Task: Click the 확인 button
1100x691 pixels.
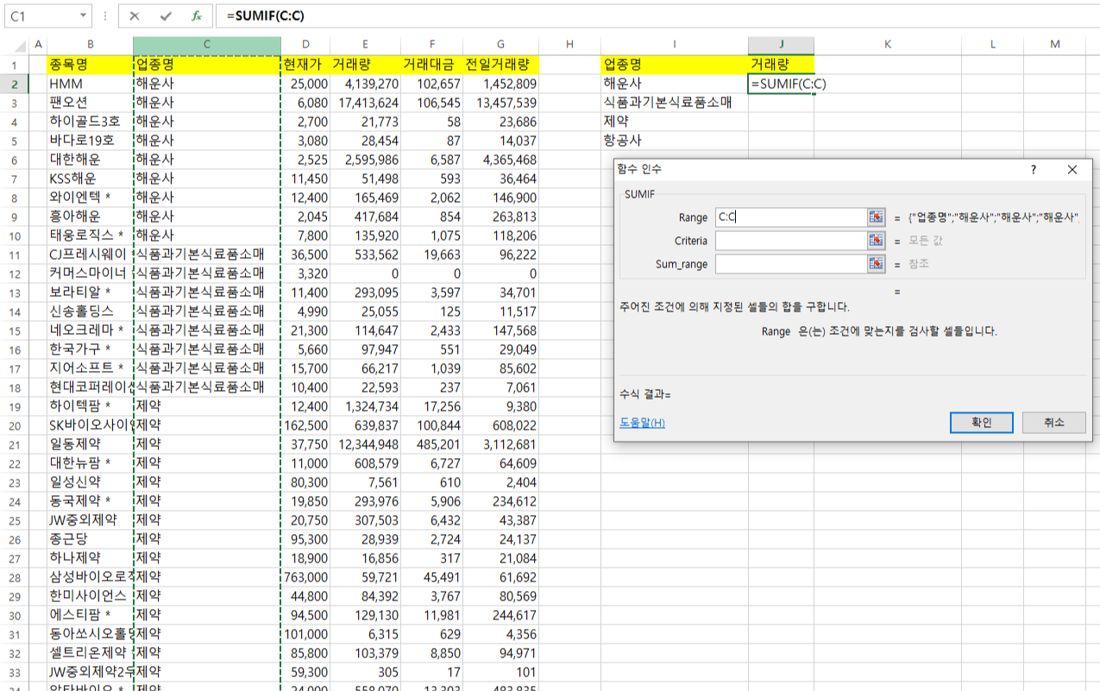Action: click(x=982, y=423)
